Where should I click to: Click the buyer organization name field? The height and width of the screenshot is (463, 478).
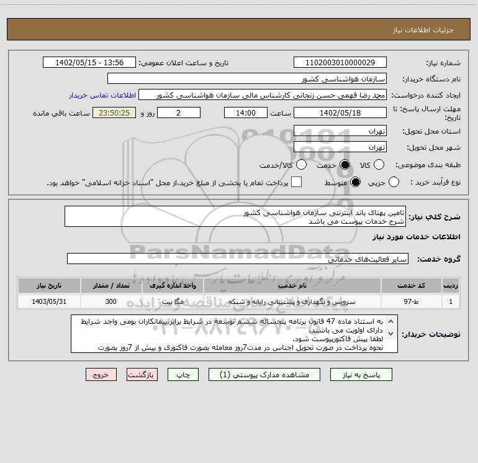(x=247, y=78)
